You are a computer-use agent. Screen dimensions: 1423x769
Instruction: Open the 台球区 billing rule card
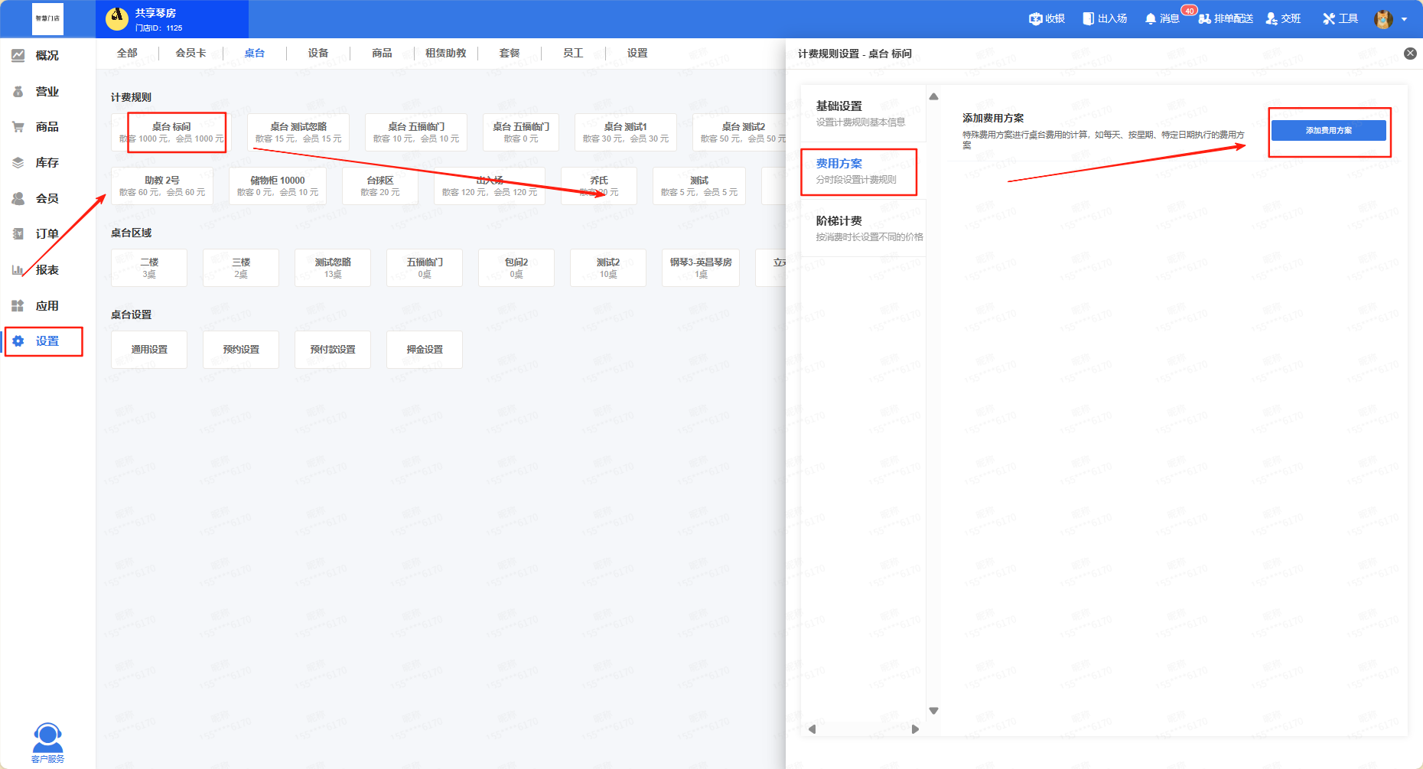click(380, 186)
